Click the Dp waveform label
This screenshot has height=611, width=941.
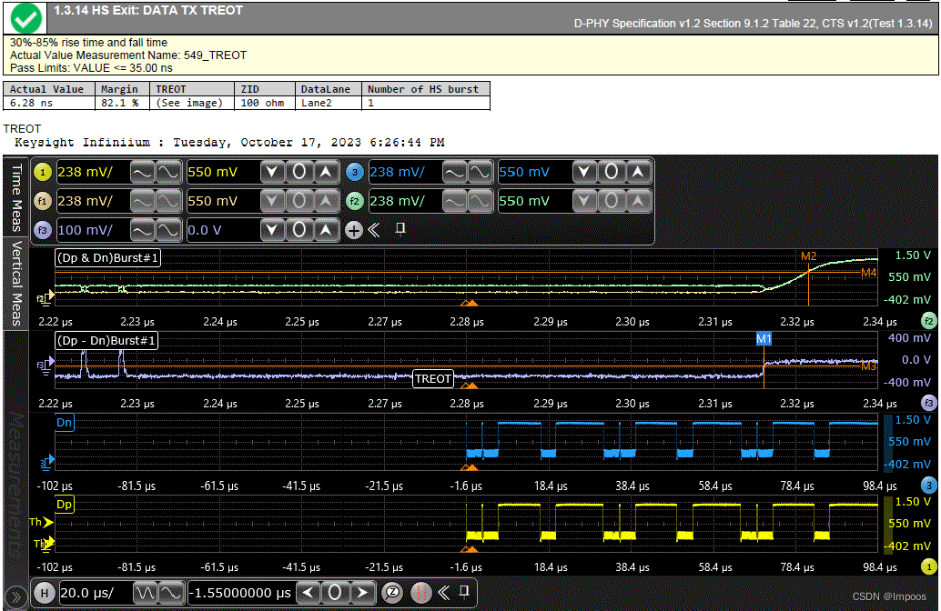tap(65, 504)
